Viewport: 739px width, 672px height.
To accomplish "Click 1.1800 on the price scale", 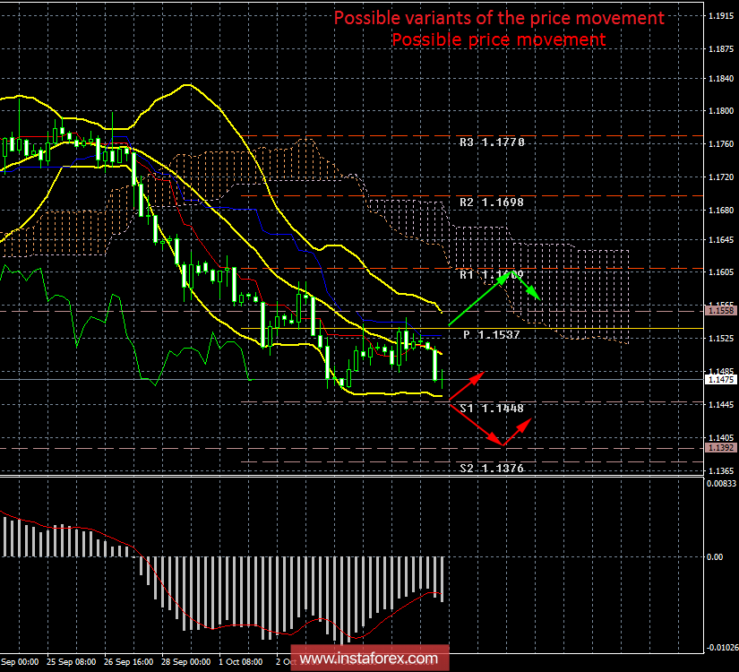I will [x=721, y=111].
